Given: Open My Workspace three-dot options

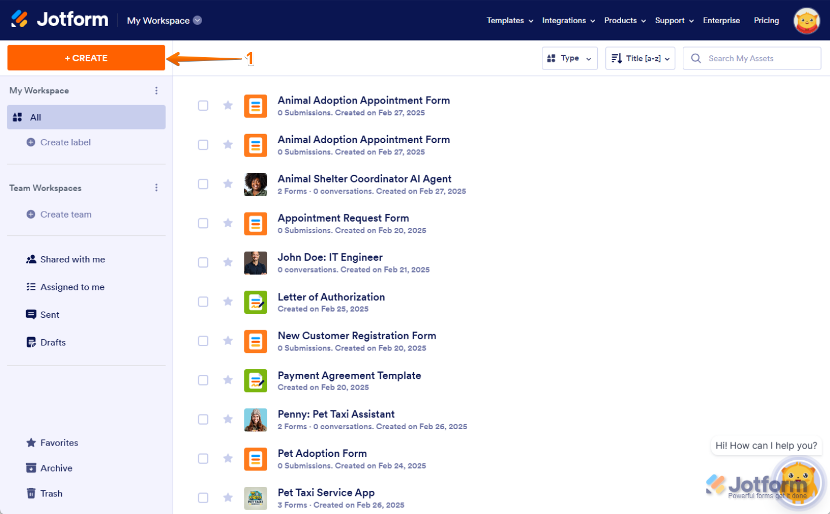Looking at the screenshot, I should 156,90.
